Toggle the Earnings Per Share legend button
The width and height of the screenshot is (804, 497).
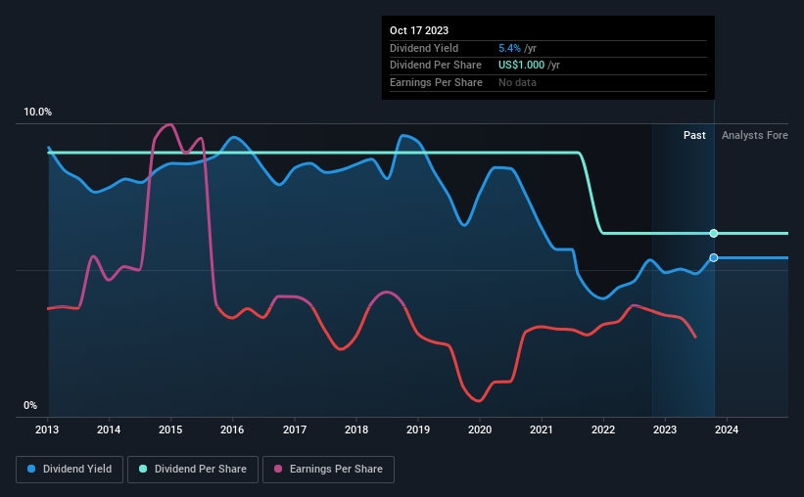tap(328, 470)
